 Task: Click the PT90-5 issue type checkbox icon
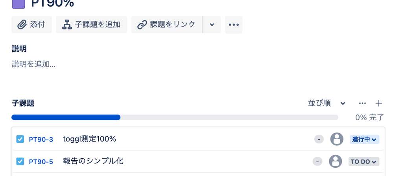[x=20, y=161]
